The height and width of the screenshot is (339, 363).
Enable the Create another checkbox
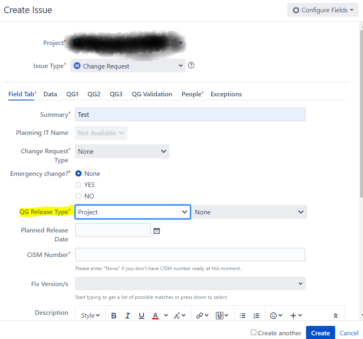pos(253,333)
